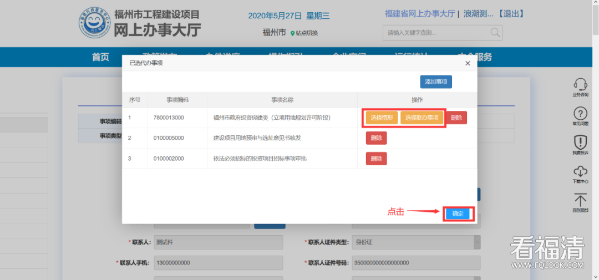Click the 添加事项 button
This screenshot has height=280, width=599.
coord(436,82)
